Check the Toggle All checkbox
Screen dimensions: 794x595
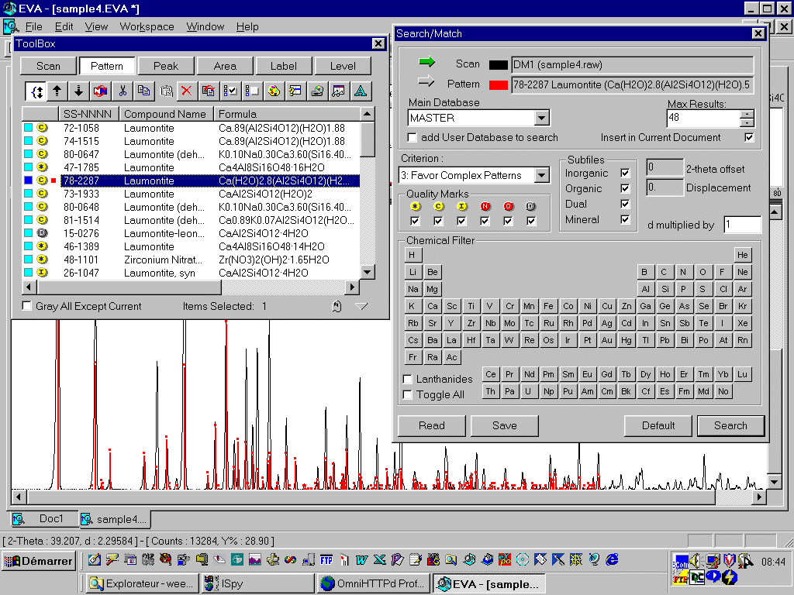point(408,394)
